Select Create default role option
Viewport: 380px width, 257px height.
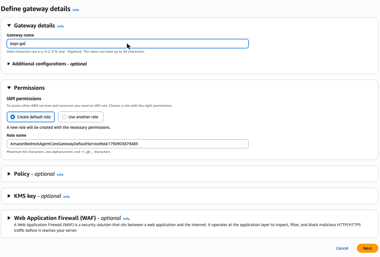(31, 117)
